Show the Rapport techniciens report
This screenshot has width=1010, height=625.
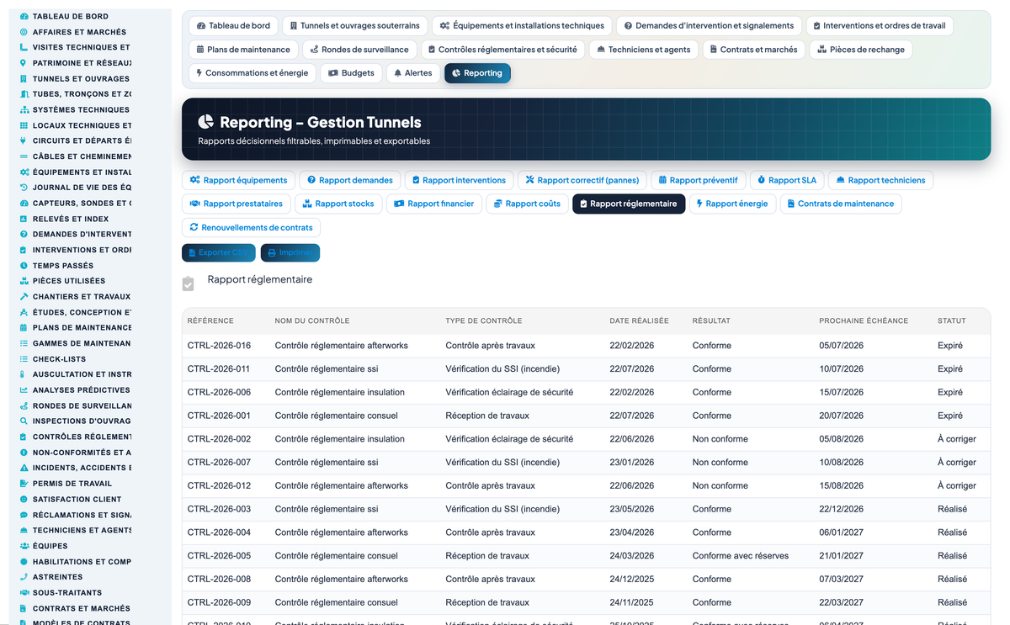coord(880,180)
